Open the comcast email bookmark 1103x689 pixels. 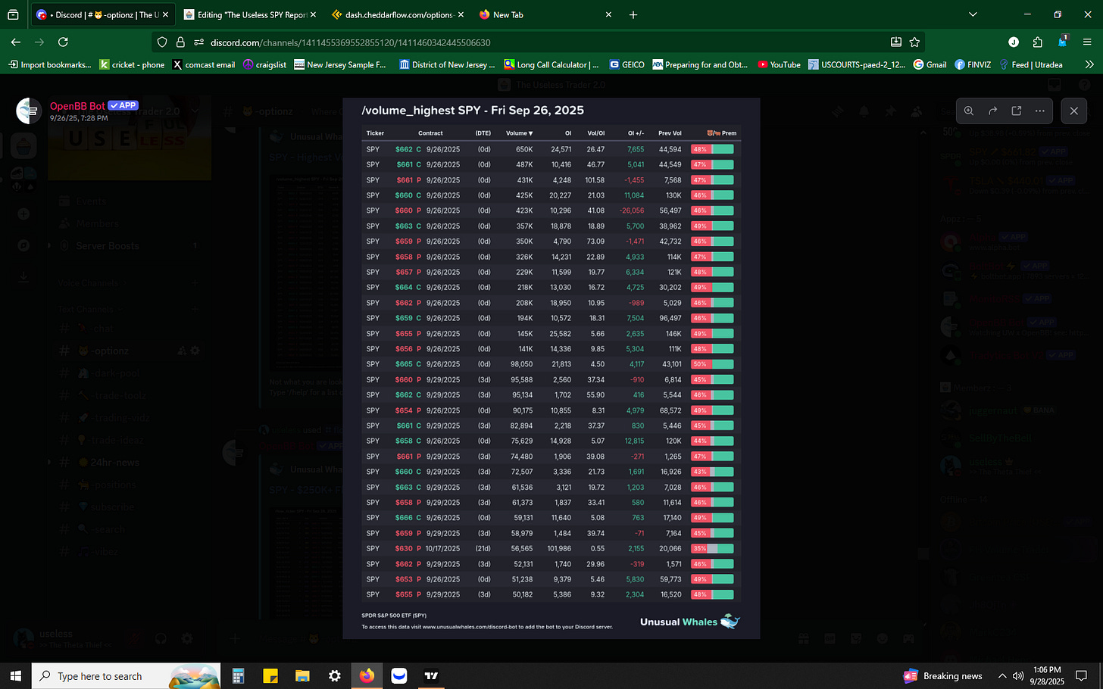205,64
